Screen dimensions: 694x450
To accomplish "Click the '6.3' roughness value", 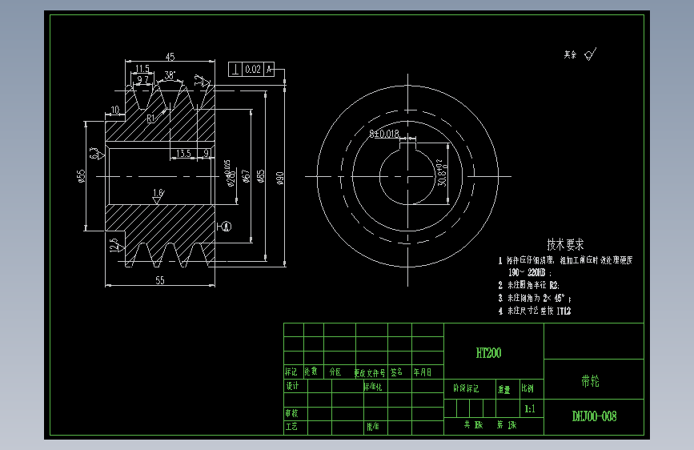I will pyautogui.click(x=94, y=153).
